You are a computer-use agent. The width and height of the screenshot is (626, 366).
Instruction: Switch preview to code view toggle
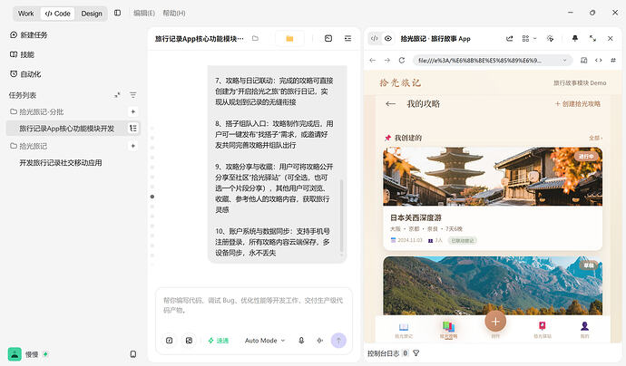tap(374, 39)
